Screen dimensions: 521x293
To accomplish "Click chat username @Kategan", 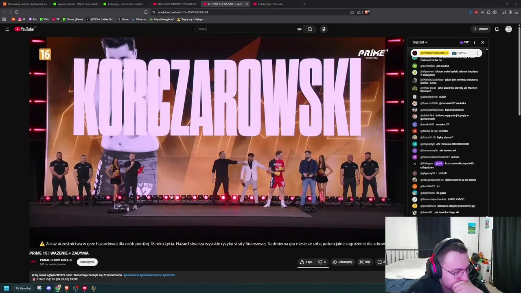I will [427, 164].
